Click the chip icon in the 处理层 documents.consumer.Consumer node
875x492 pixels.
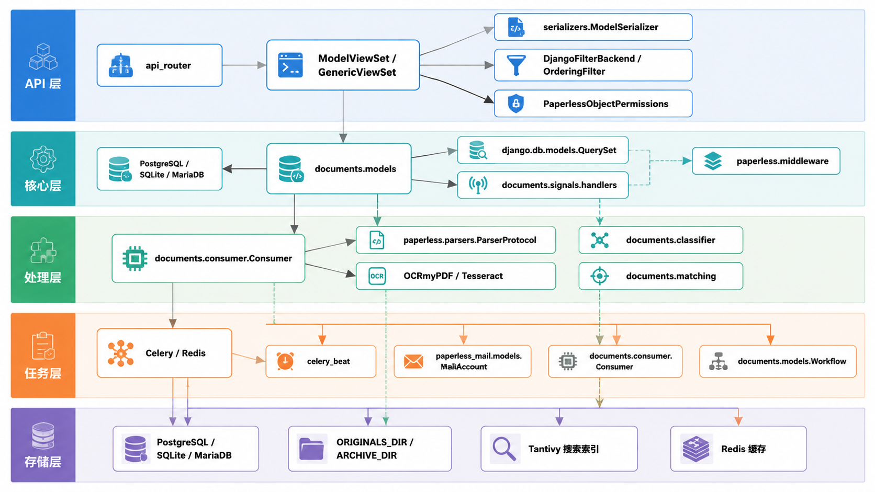tap(135, 258)
